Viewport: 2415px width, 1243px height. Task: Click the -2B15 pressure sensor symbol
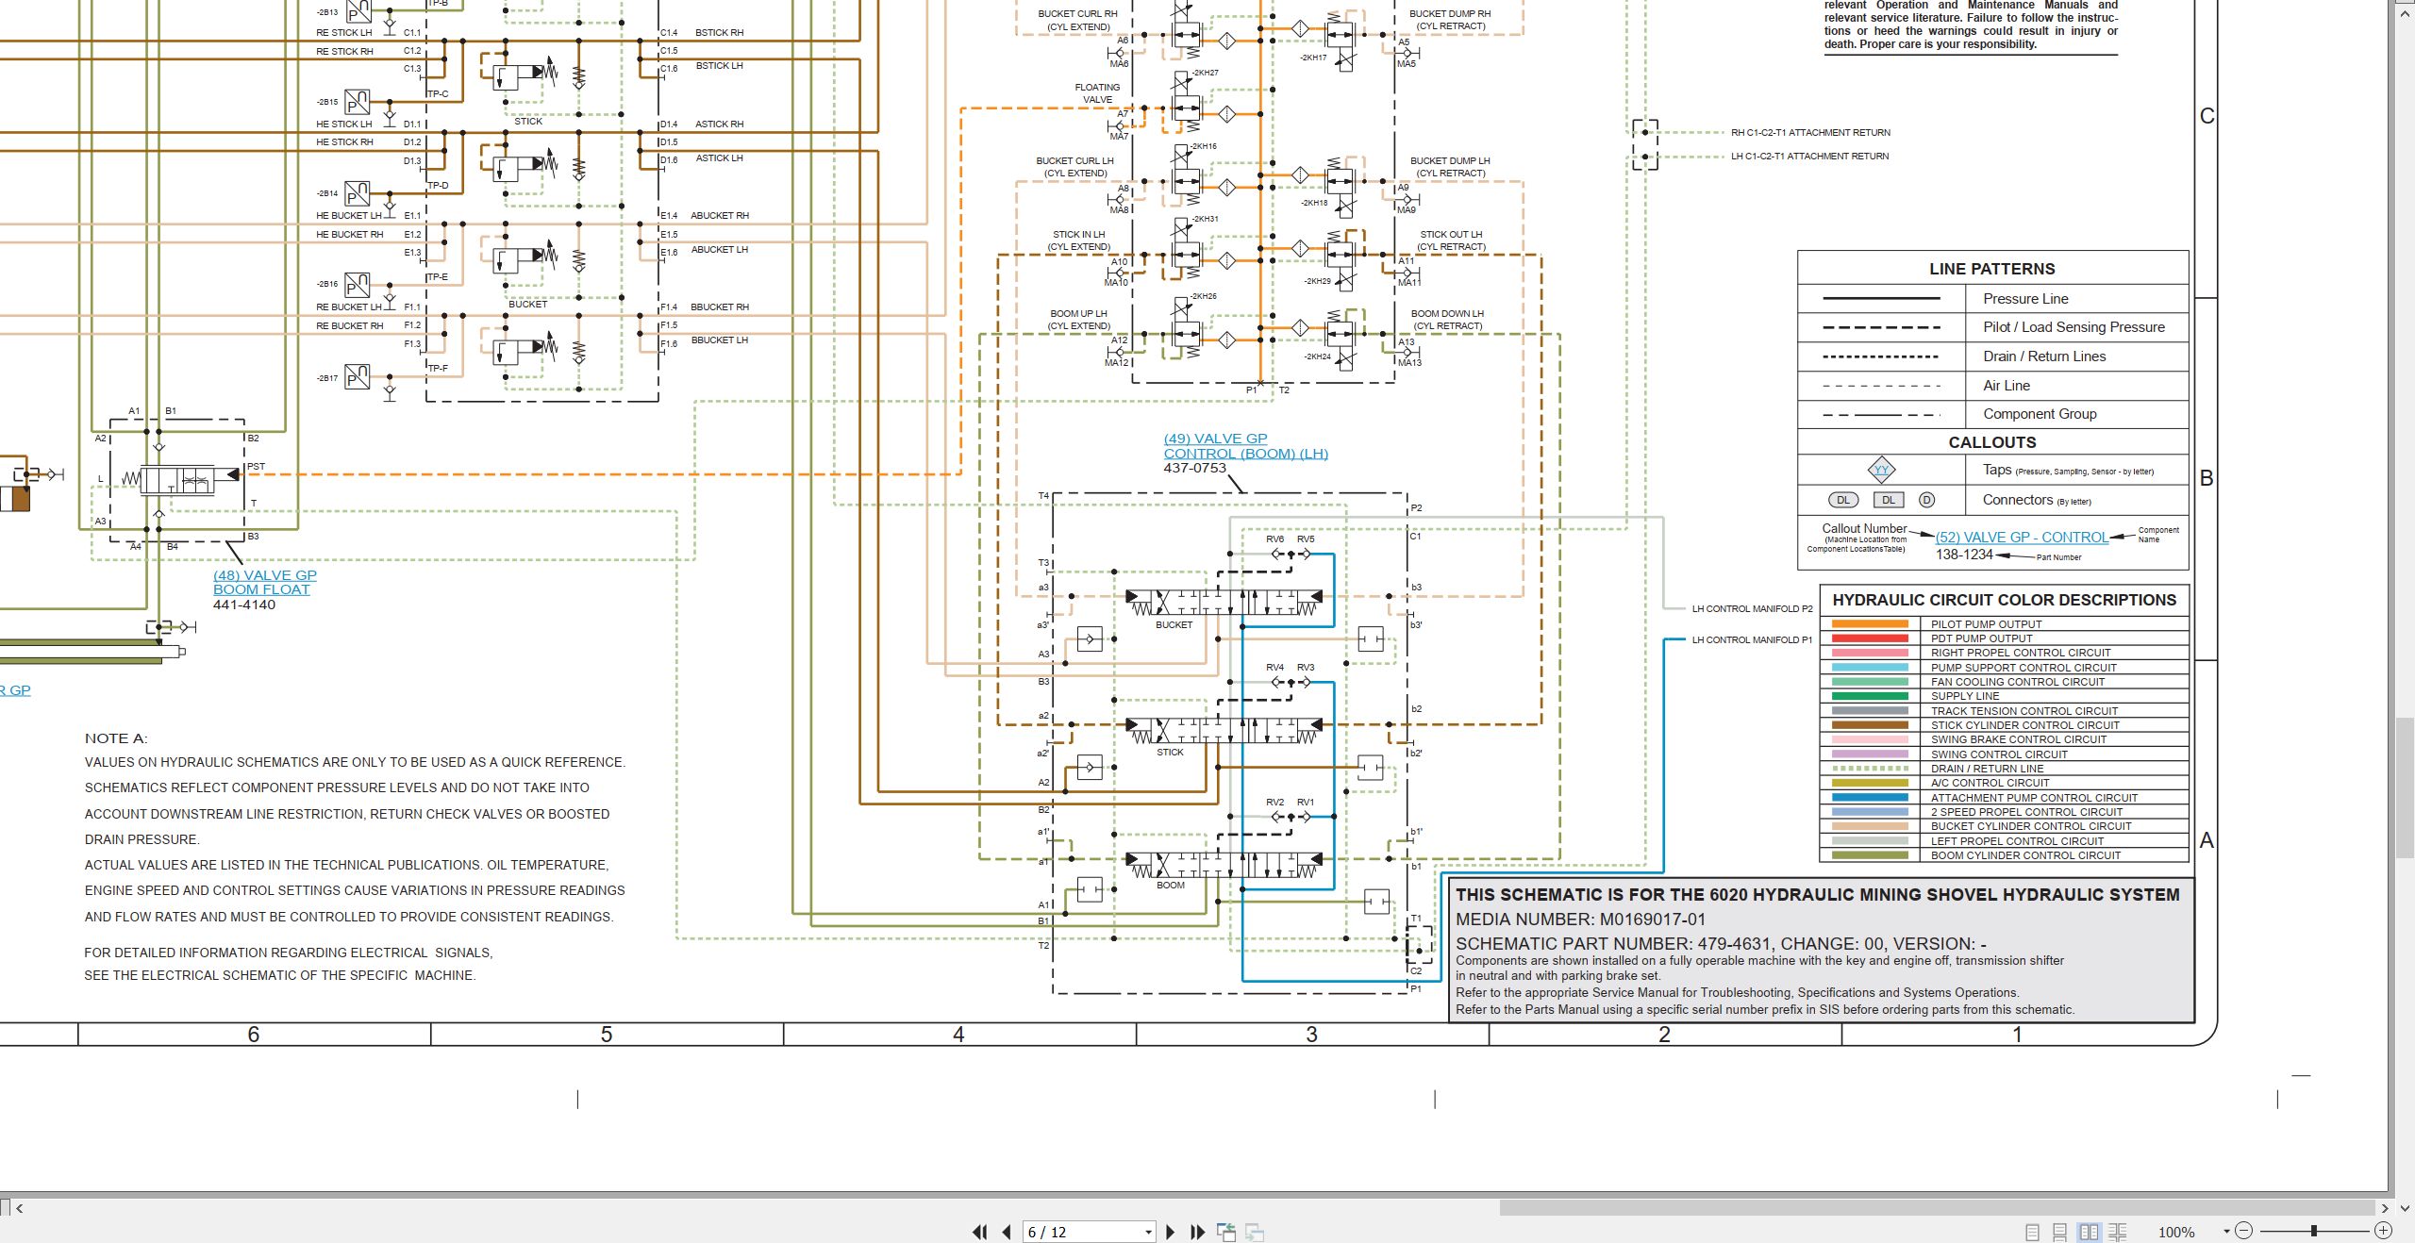tap(358, 101)
